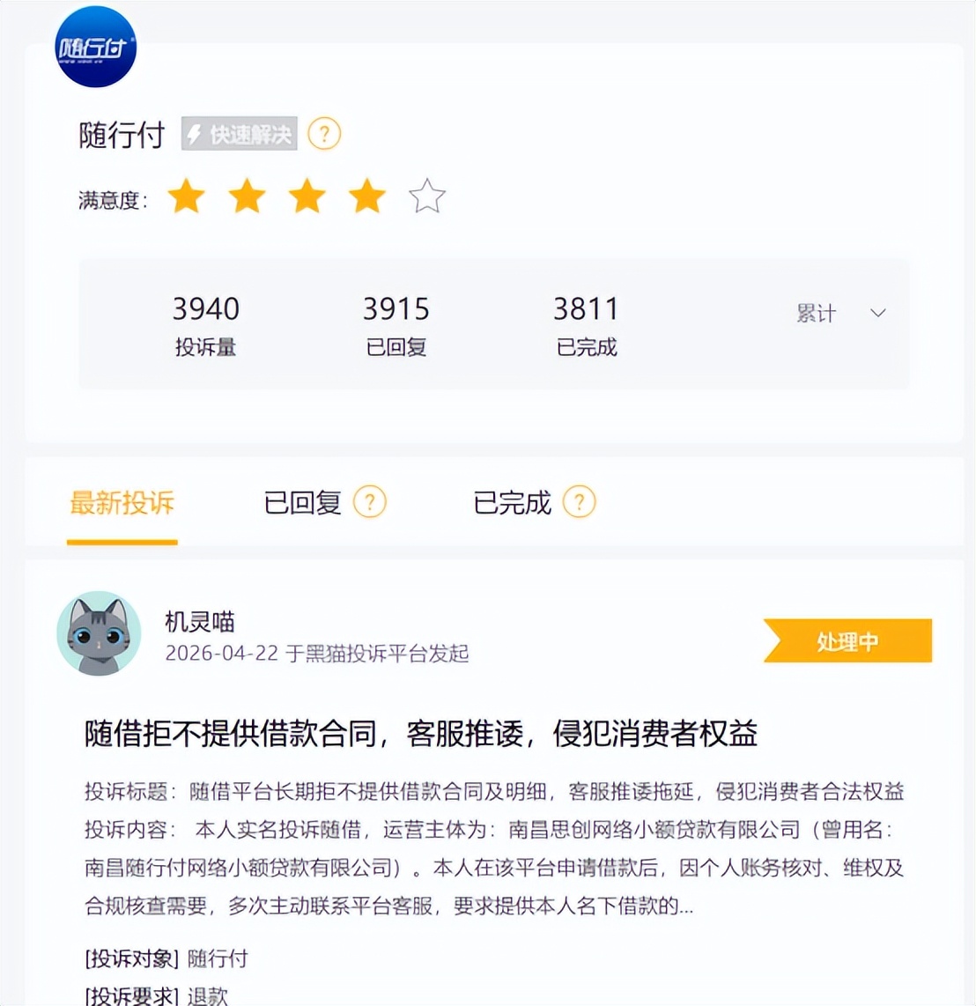Expand the 累计 dropdown chevron

point(878,313)
